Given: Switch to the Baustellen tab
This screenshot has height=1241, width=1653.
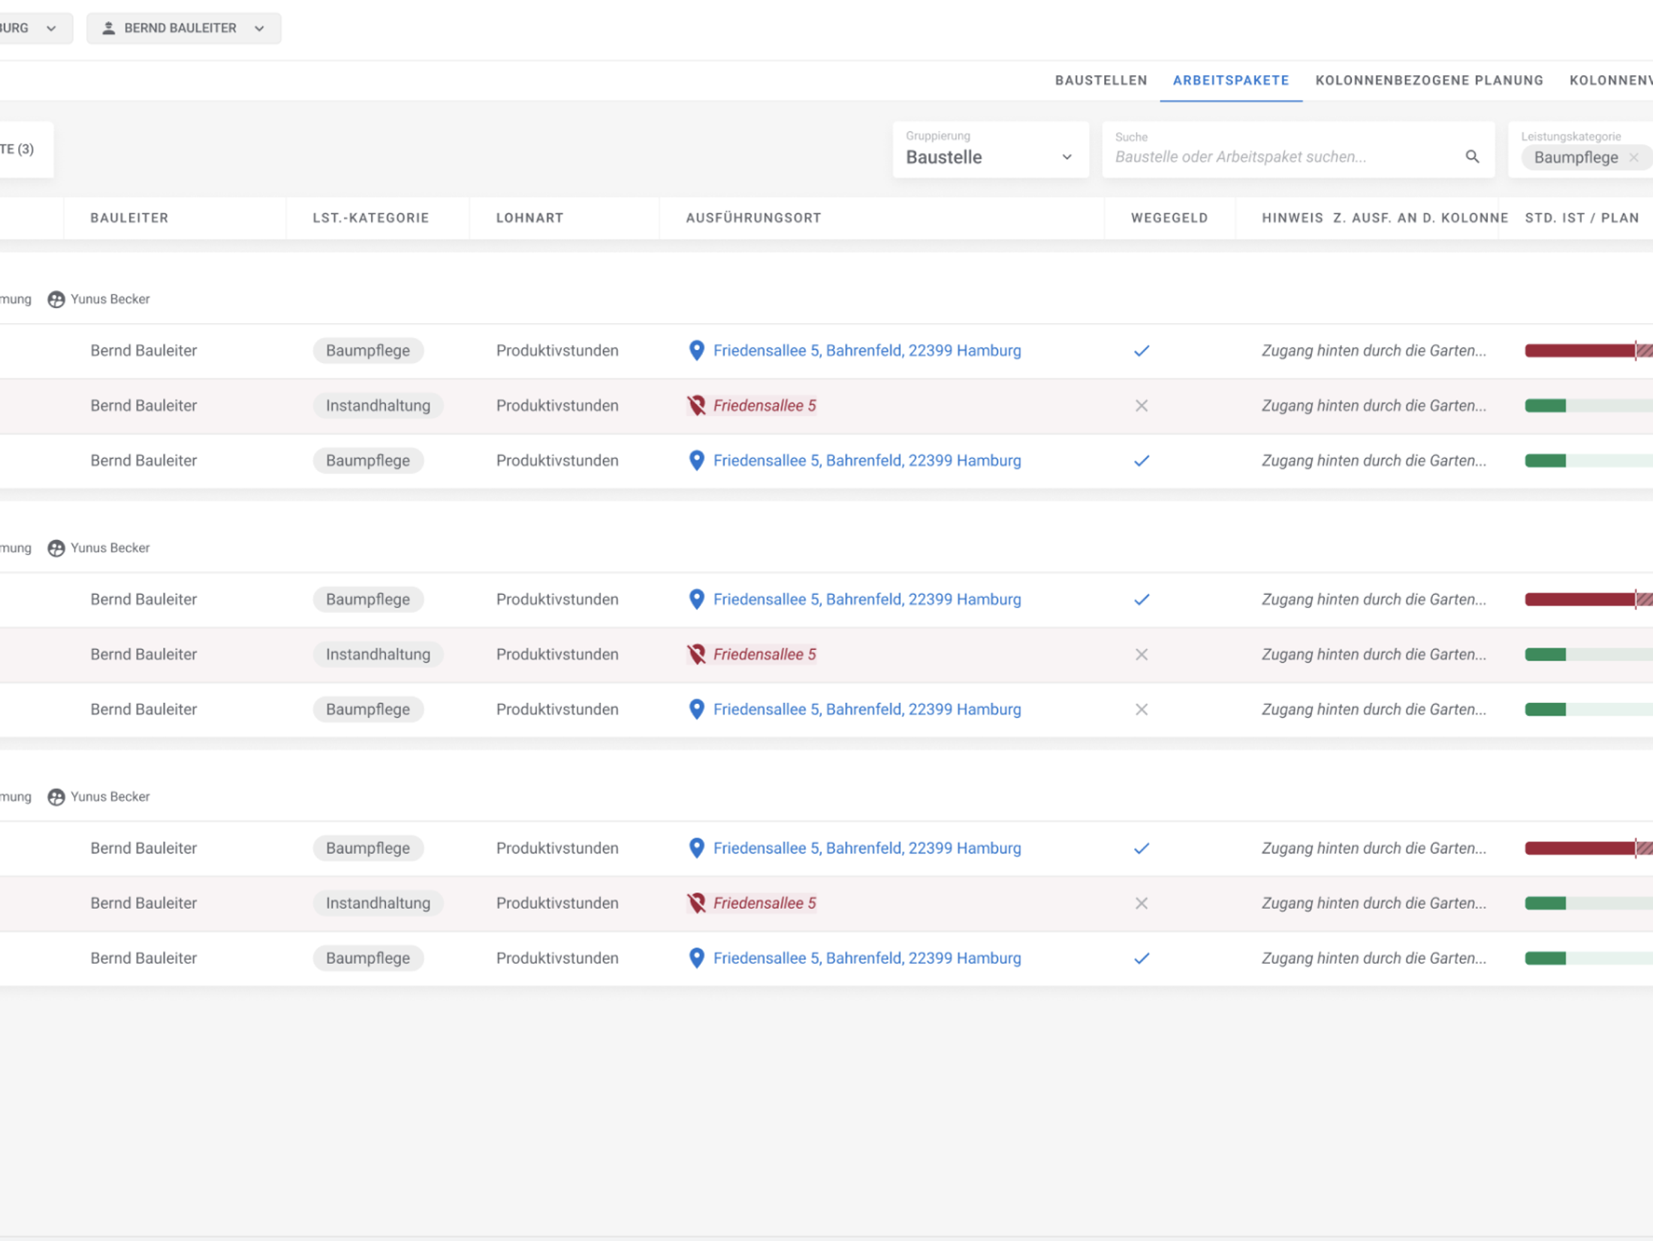Looking at the screenshot, I should pyautogui.click(x=1100, y=80).
